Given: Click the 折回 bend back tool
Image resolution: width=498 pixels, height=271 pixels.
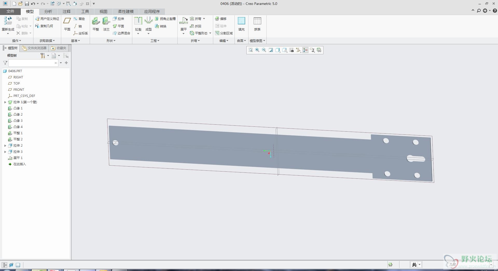Looking at the screenshot, I should click(196, 26).
